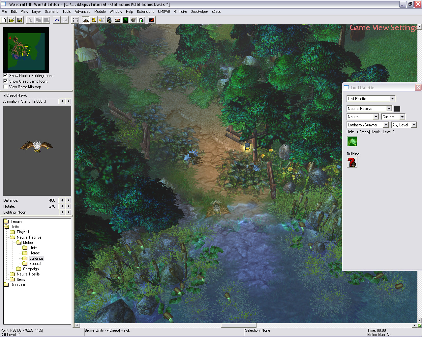Click the Rotate value field showing 270
422x337 pixels.
coord(53,206)
